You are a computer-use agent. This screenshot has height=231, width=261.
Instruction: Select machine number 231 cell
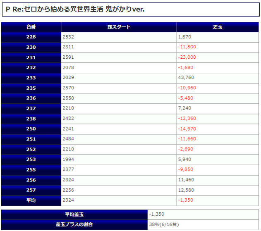(x=31, y=57)
